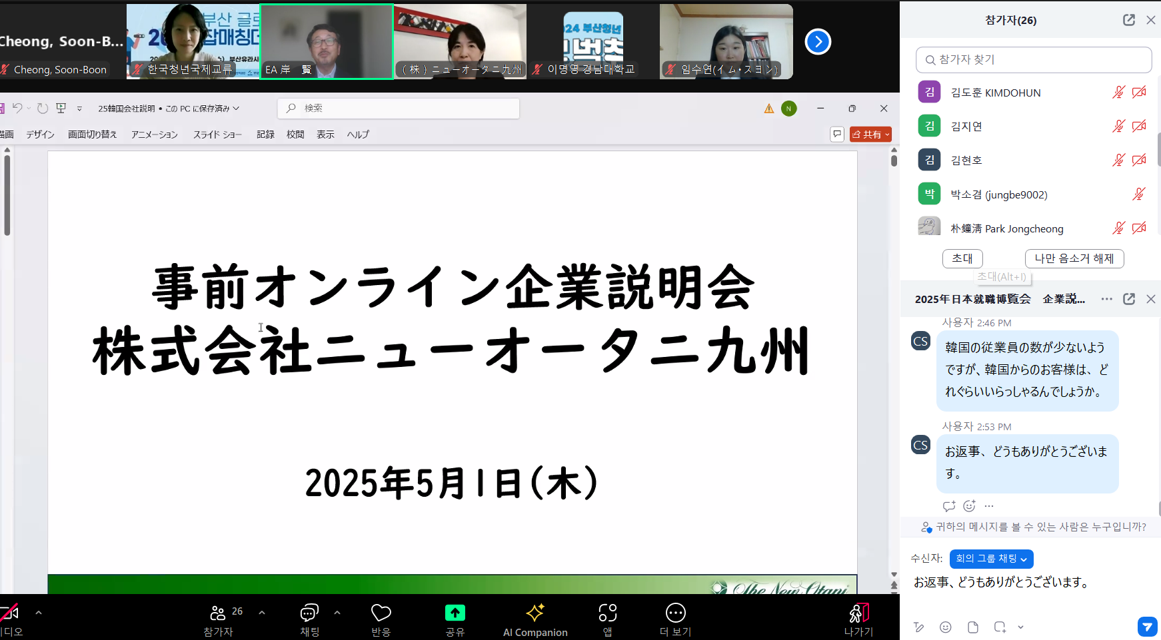
Task: Expand the caret next to 참가자 button
Action: pyautogui.click(x=262, y=613)
